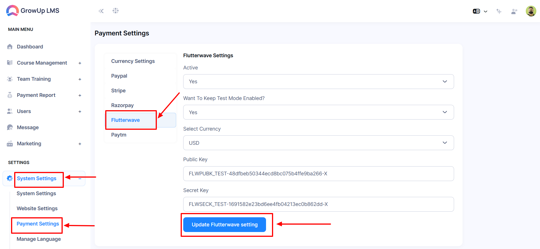Click the Payment Settings page heading
Screen dimensions: 540x249
pos(122,33)
